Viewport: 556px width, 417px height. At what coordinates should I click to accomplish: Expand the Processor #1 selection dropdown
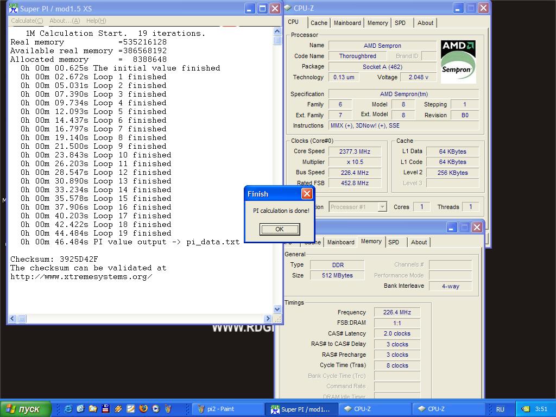coord(382,207)
